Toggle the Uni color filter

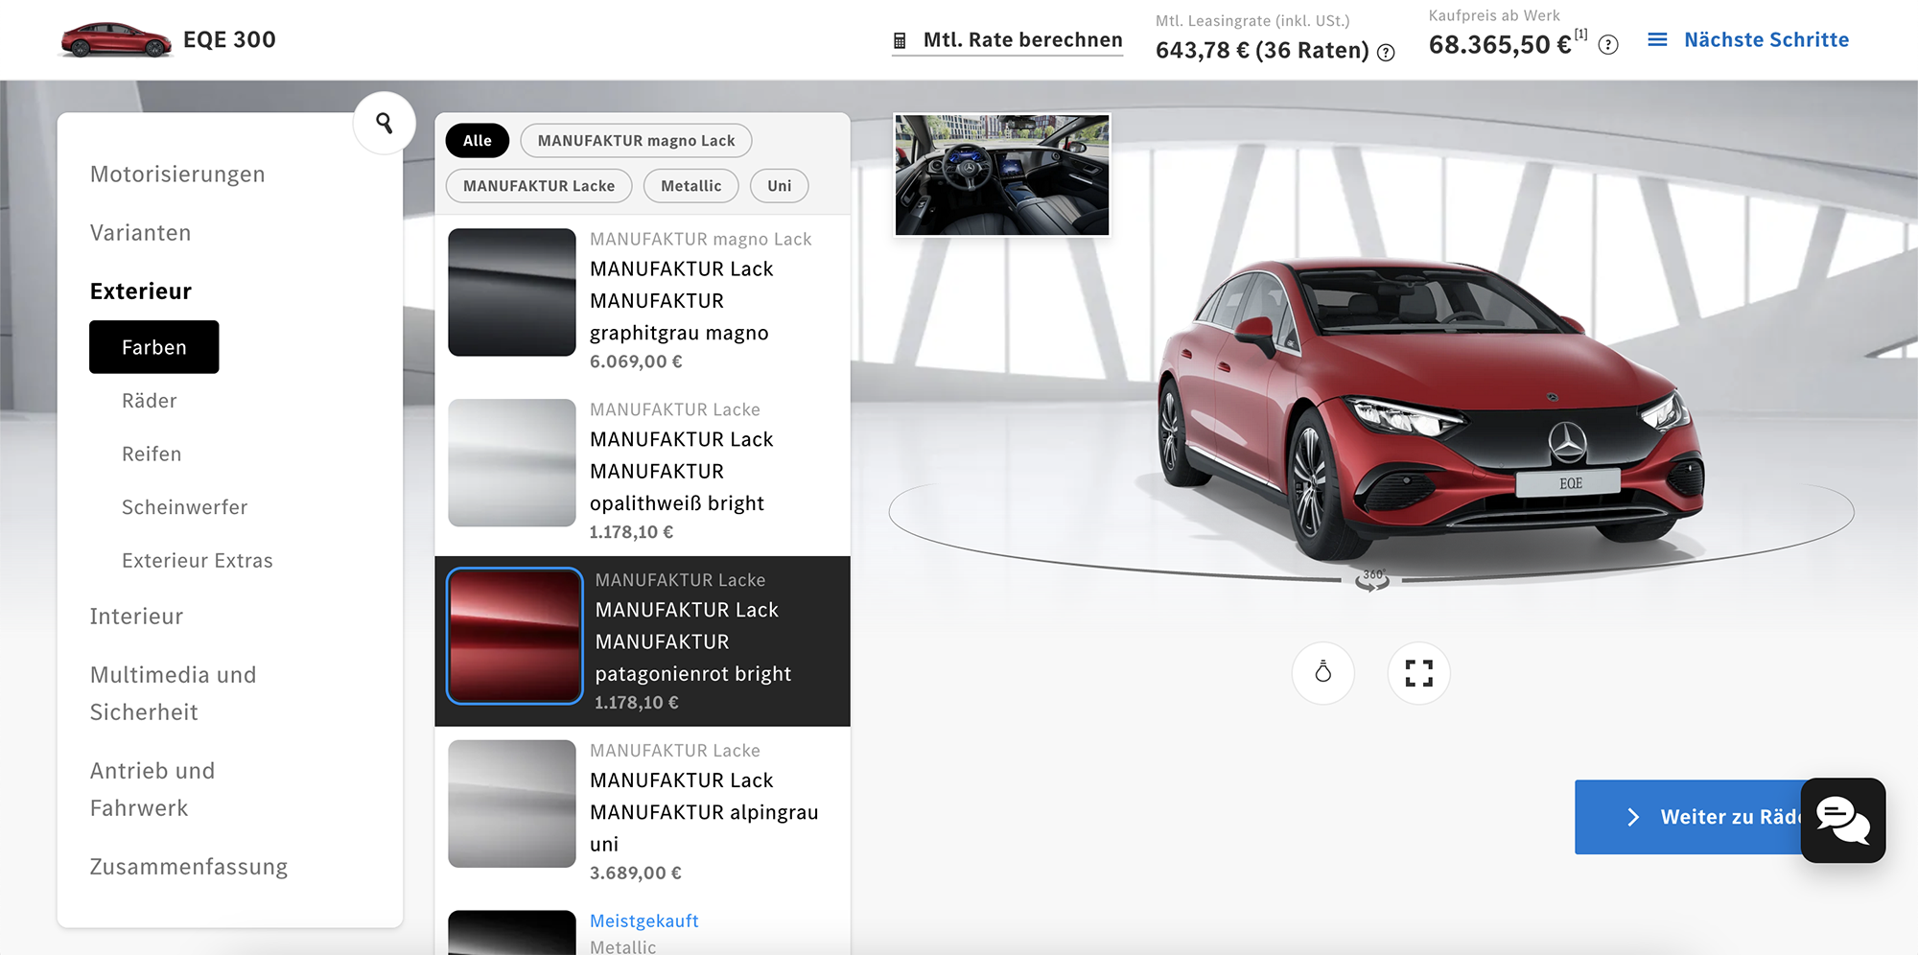click(x=779, y=186)
